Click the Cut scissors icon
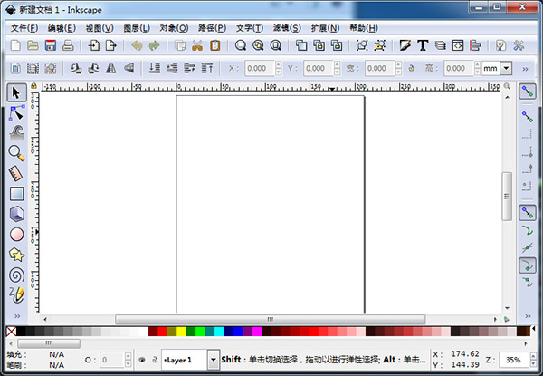This screenshot has width=543, height=376. [x=197, y=45]
